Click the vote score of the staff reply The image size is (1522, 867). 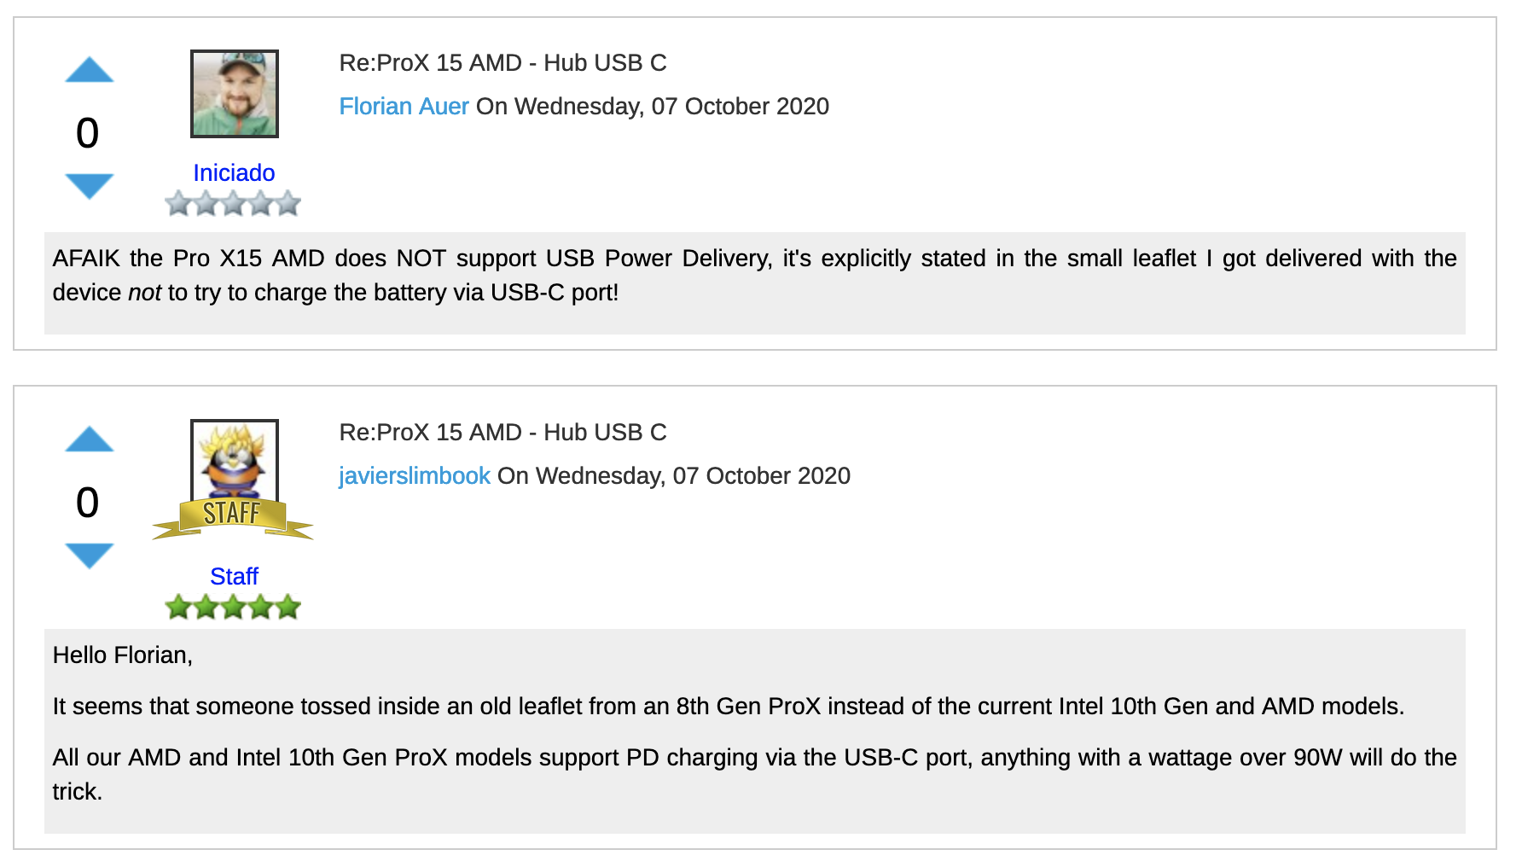[87, 503]
